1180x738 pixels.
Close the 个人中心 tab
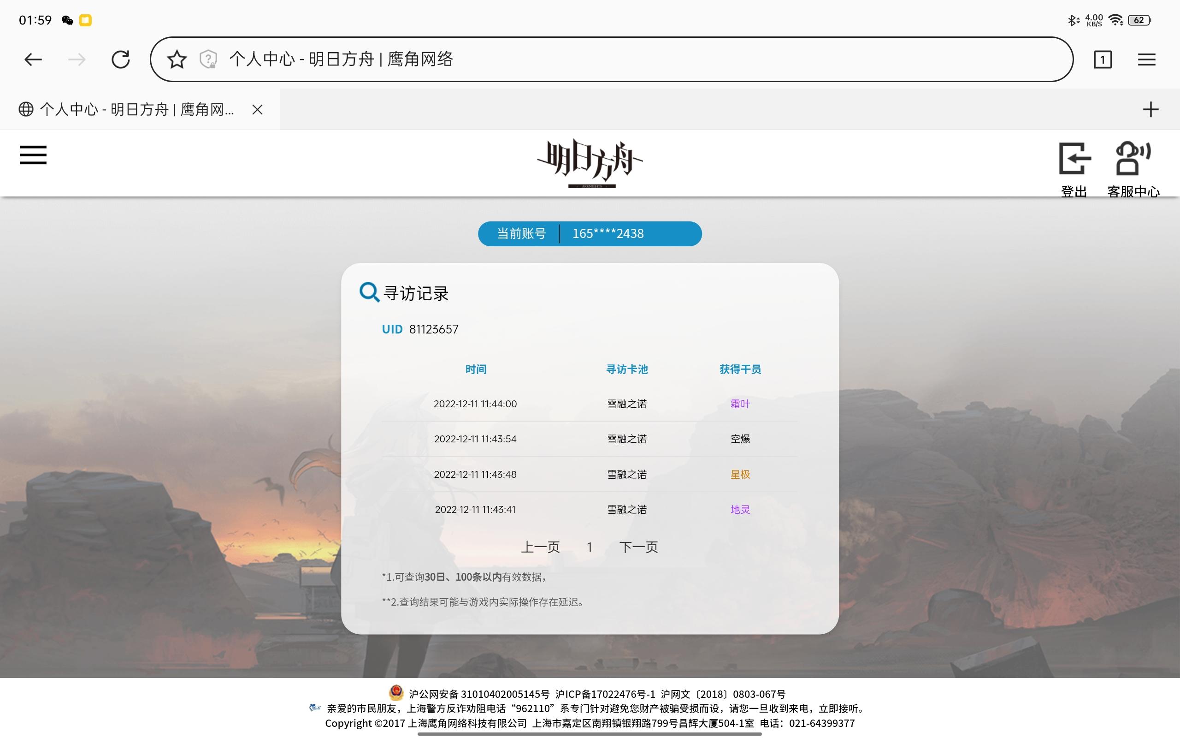tap(258, 109)
